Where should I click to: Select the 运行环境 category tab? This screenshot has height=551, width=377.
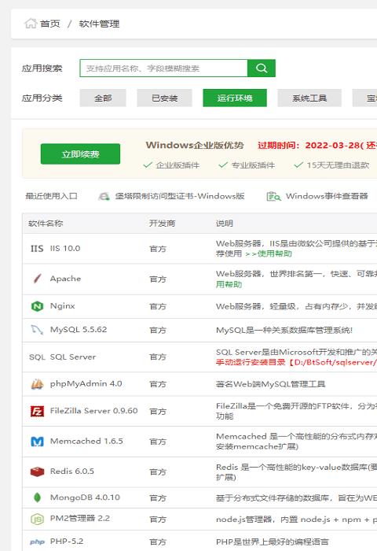(235, 98)
